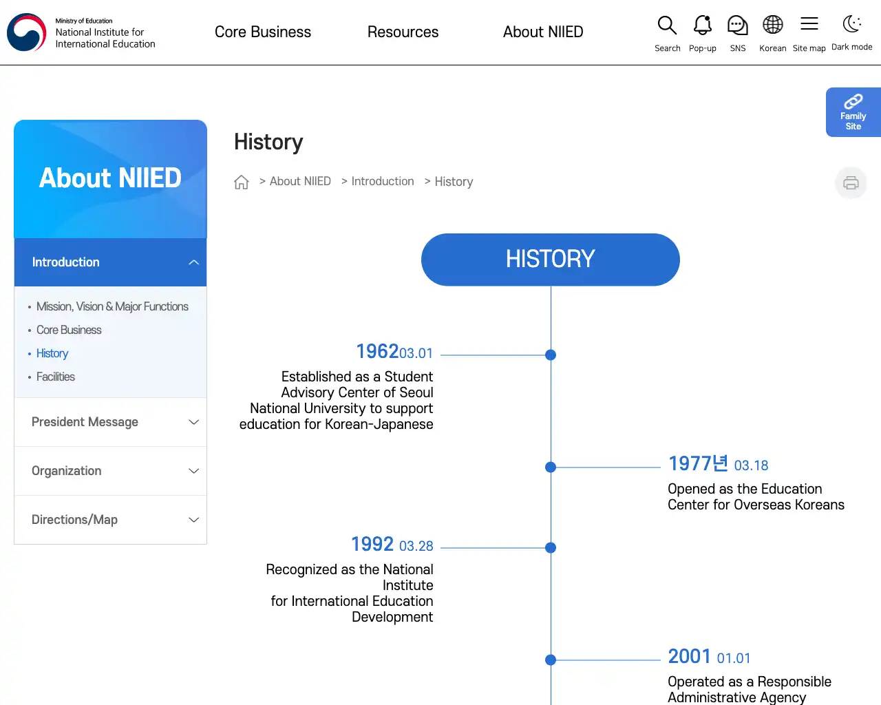
Task: Expand the President Message chevron
Action: (193, 422)
